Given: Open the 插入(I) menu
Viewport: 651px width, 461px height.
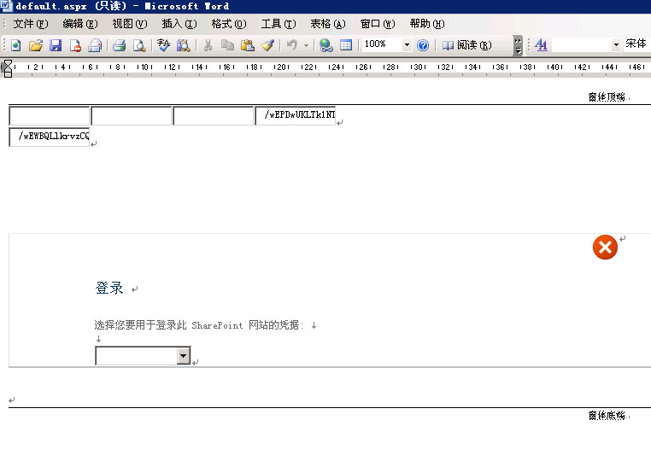Looking at the screenshot, I should coord(179,24).
